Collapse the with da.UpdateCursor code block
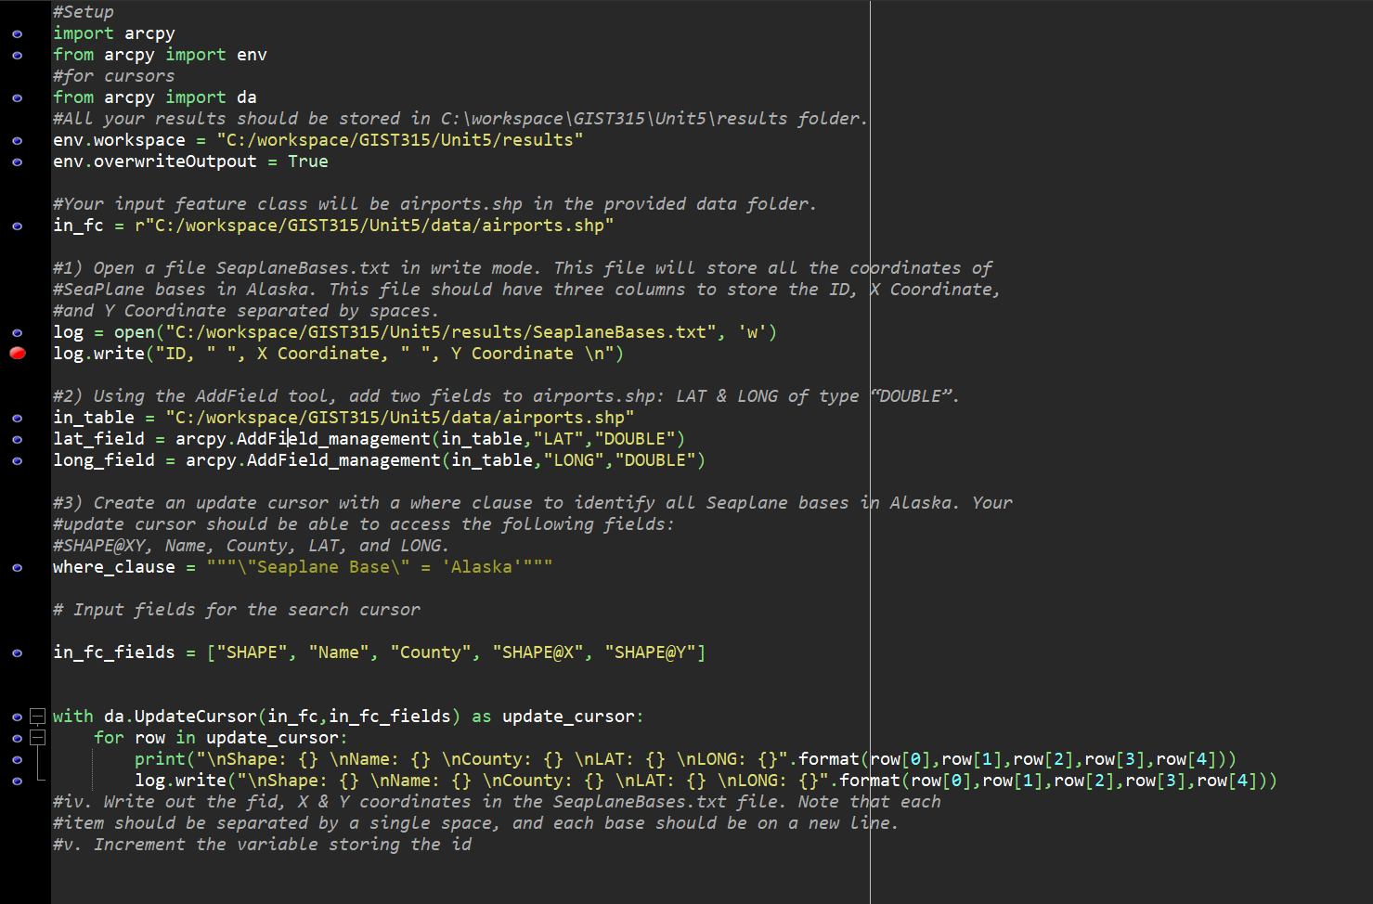Image resolution: width=1373 pixels, height=904 pixels. pos(37,716)
